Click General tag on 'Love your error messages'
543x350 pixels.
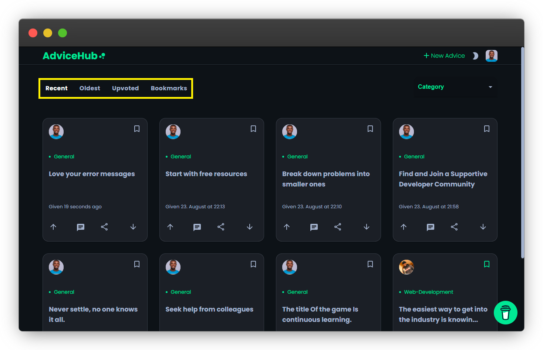64,157
